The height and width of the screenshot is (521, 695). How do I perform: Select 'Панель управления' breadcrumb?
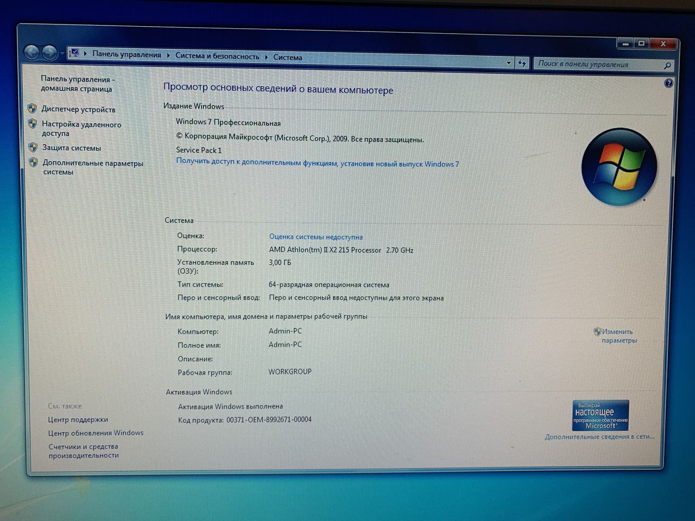click(x=127, y=54)
